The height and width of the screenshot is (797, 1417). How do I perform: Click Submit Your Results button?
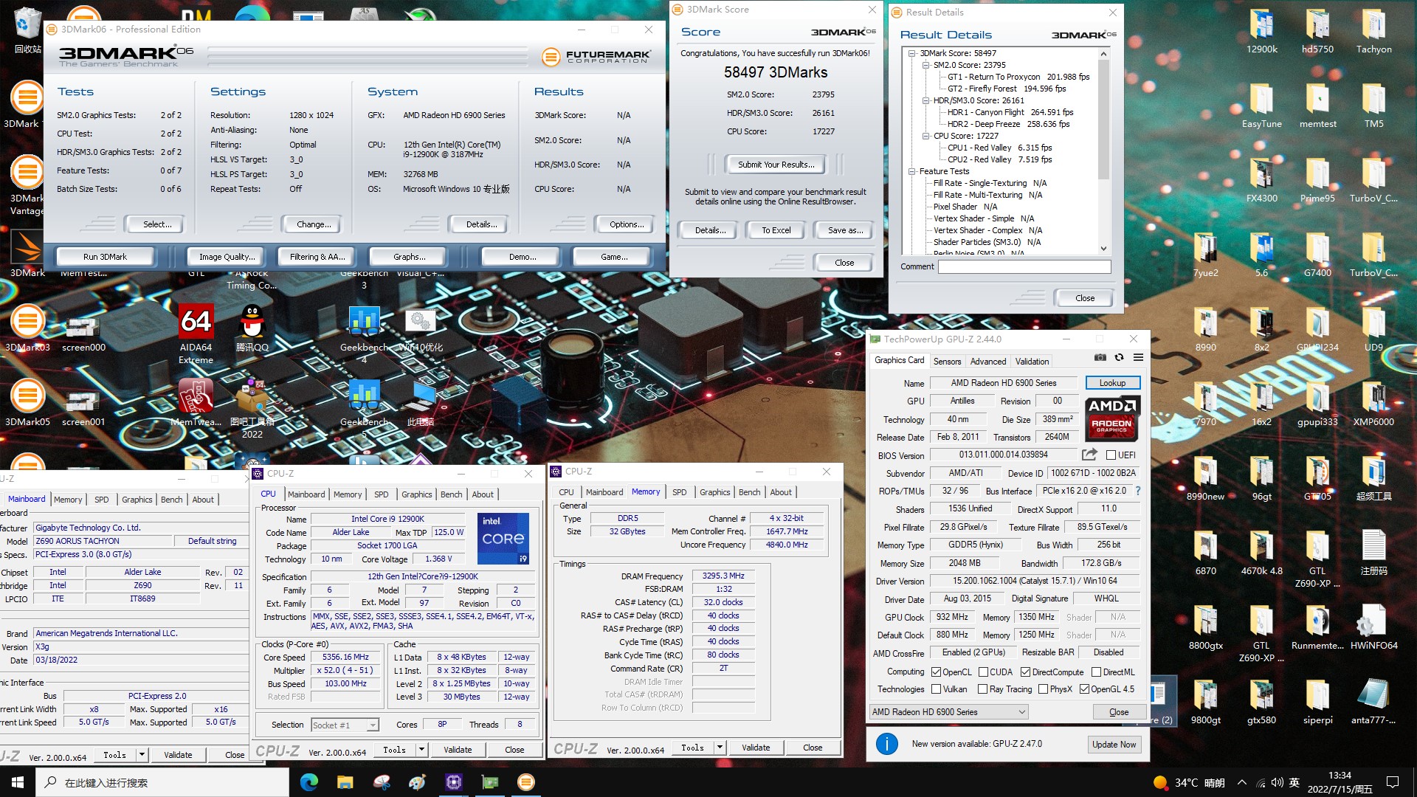click(x=776, y=165)
